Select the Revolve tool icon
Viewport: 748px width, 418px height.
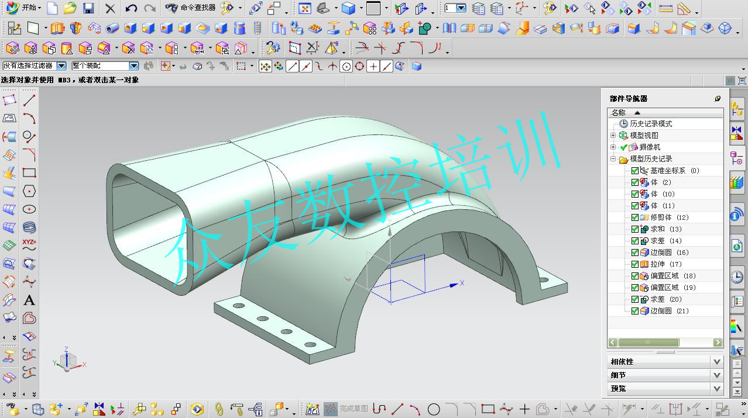coord(76,28)
